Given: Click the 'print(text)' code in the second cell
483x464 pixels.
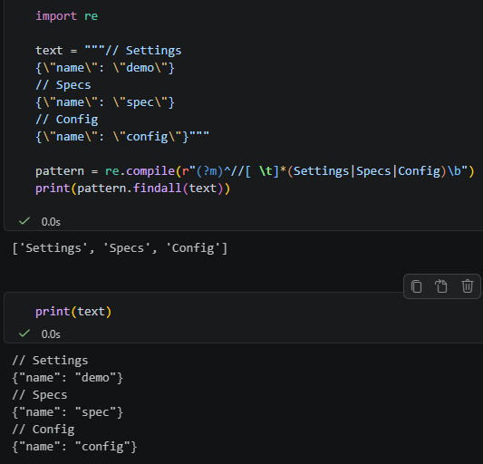Looking at the screenshot, I should [x=73, y=312].
